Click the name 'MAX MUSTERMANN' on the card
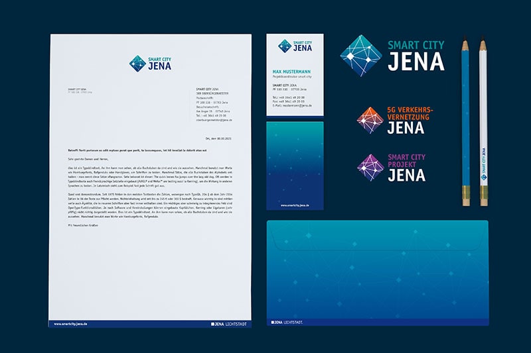The width and height of the screenshot is (531, 353). pos(291,72)
